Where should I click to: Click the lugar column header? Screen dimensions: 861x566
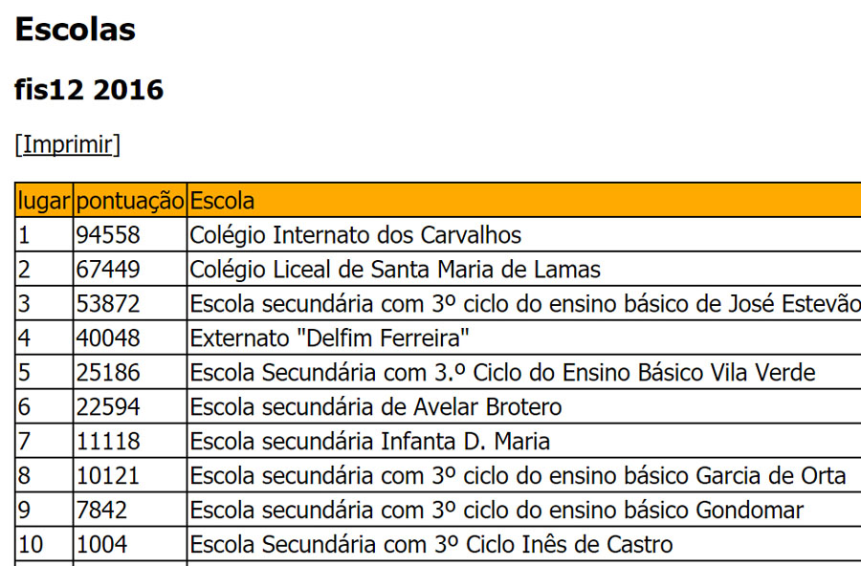[44, 201]
